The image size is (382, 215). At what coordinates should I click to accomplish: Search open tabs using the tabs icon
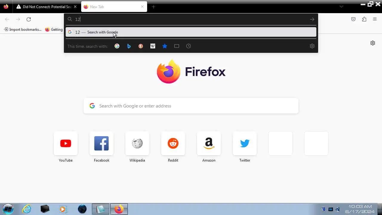pyautogui.click(x=177, y=46)
